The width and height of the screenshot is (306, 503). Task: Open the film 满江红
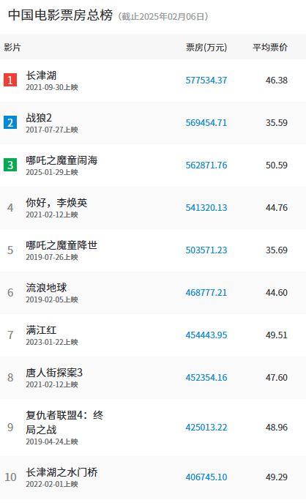click(x=41, y=330)
